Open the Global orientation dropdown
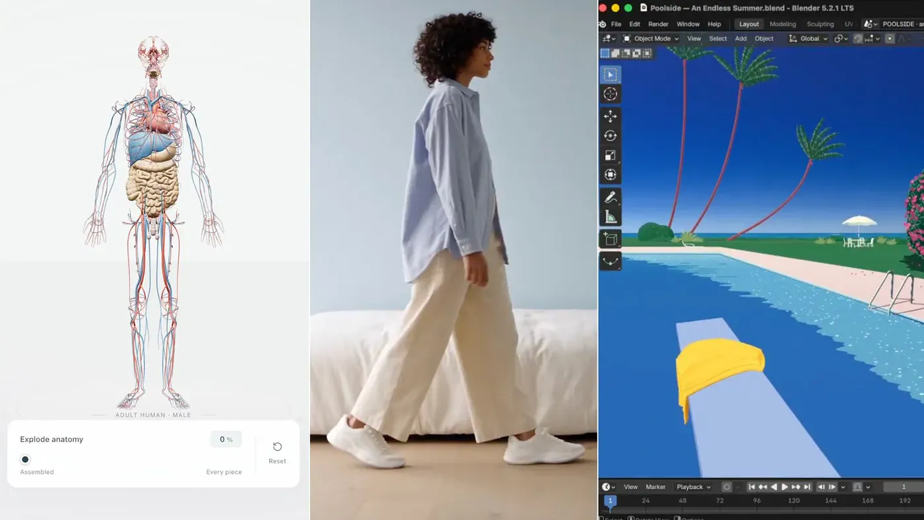Image resolution: width=924 pixels, height=520 pixels. click(808, 39)
